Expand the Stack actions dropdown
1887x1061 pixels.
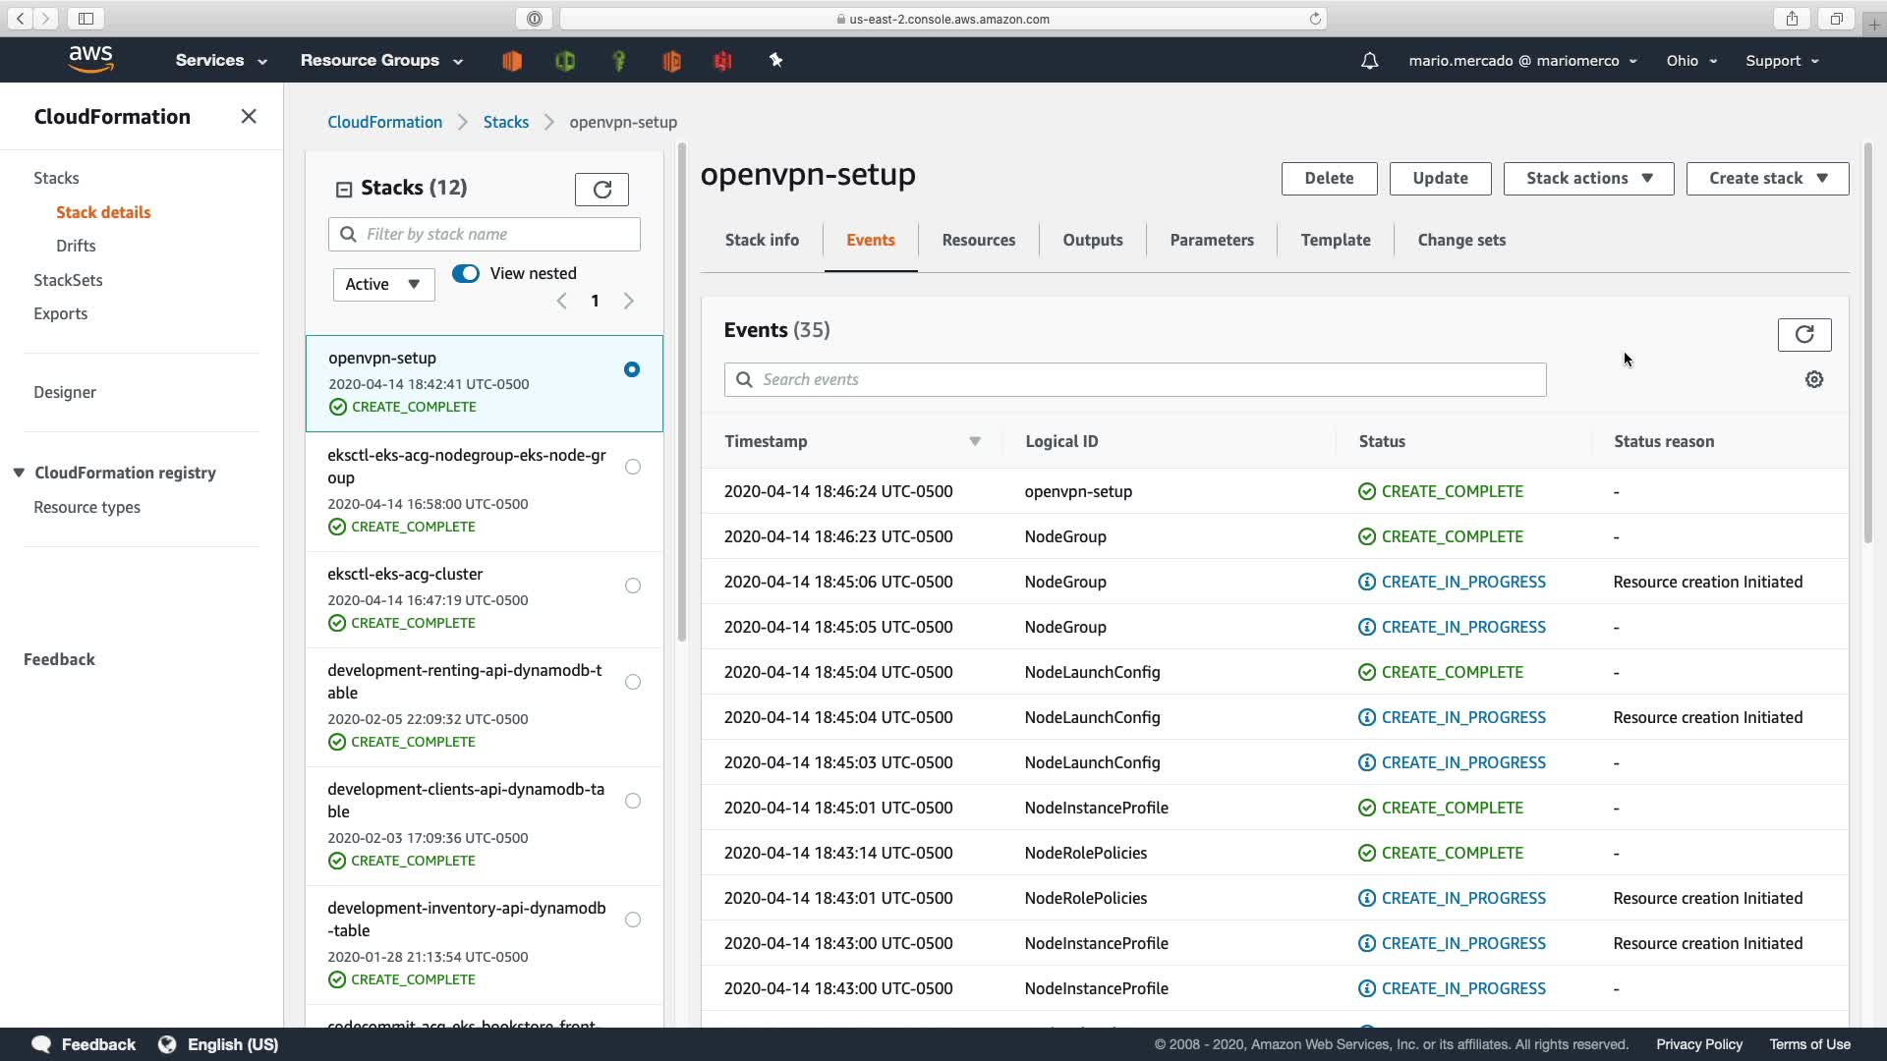click(1588, 179)
